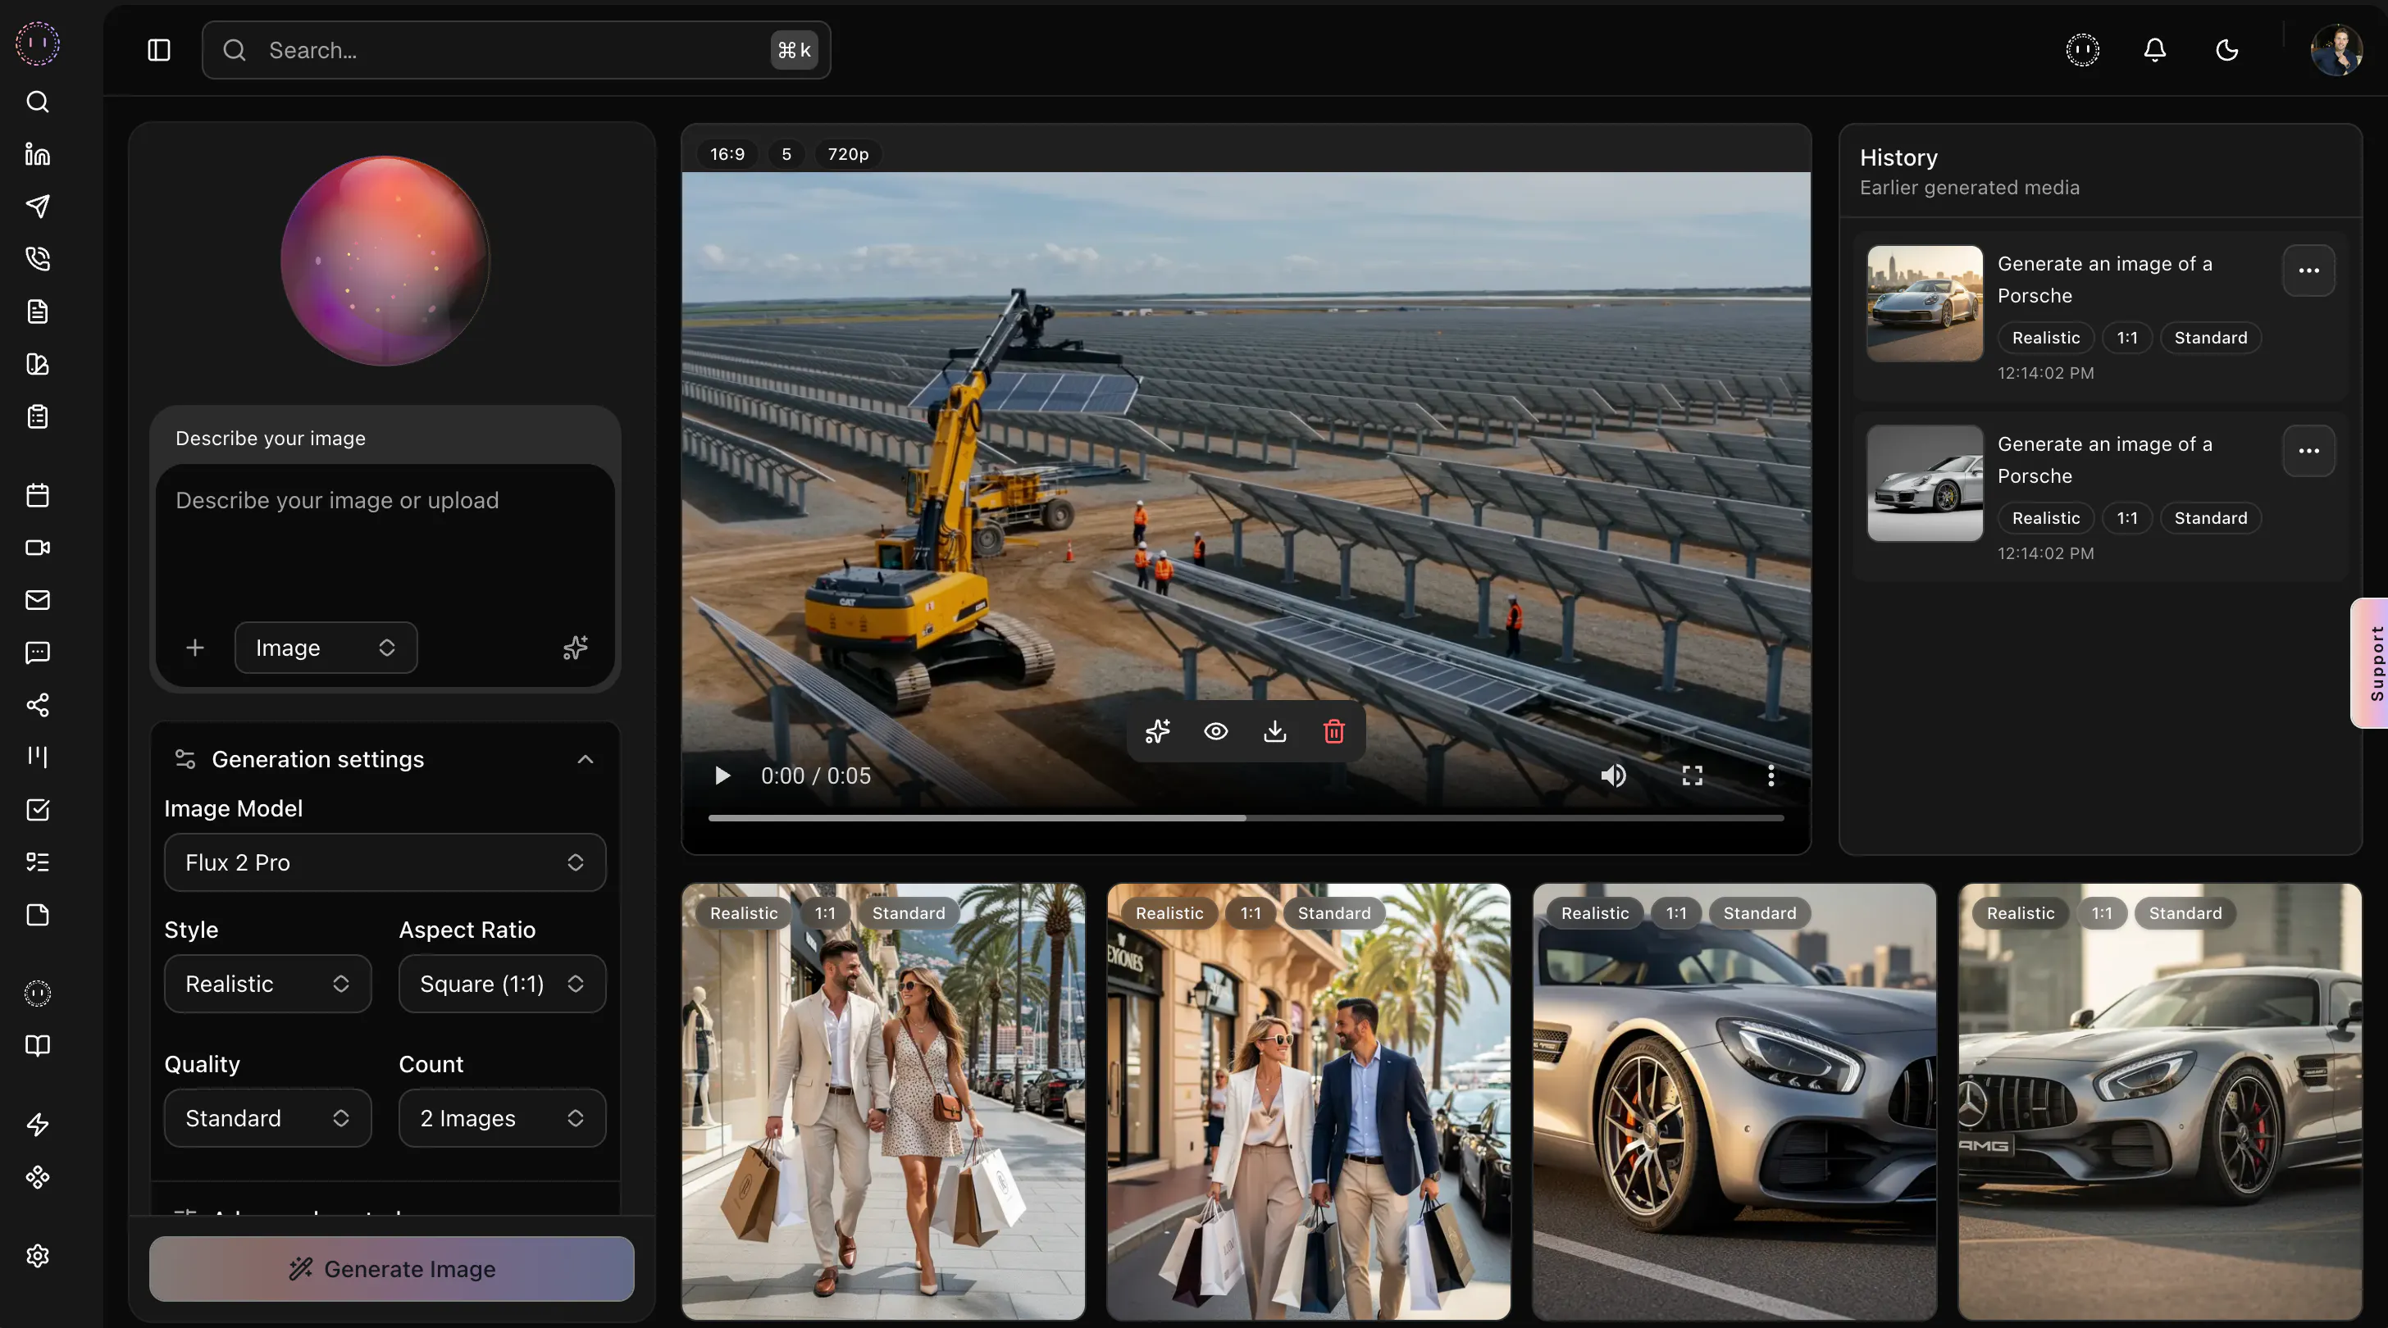This screenshot has width=2388, height=1328.
Task: Open more options for the city-skyline Porsche entry
Action: tap(2308, 271)
